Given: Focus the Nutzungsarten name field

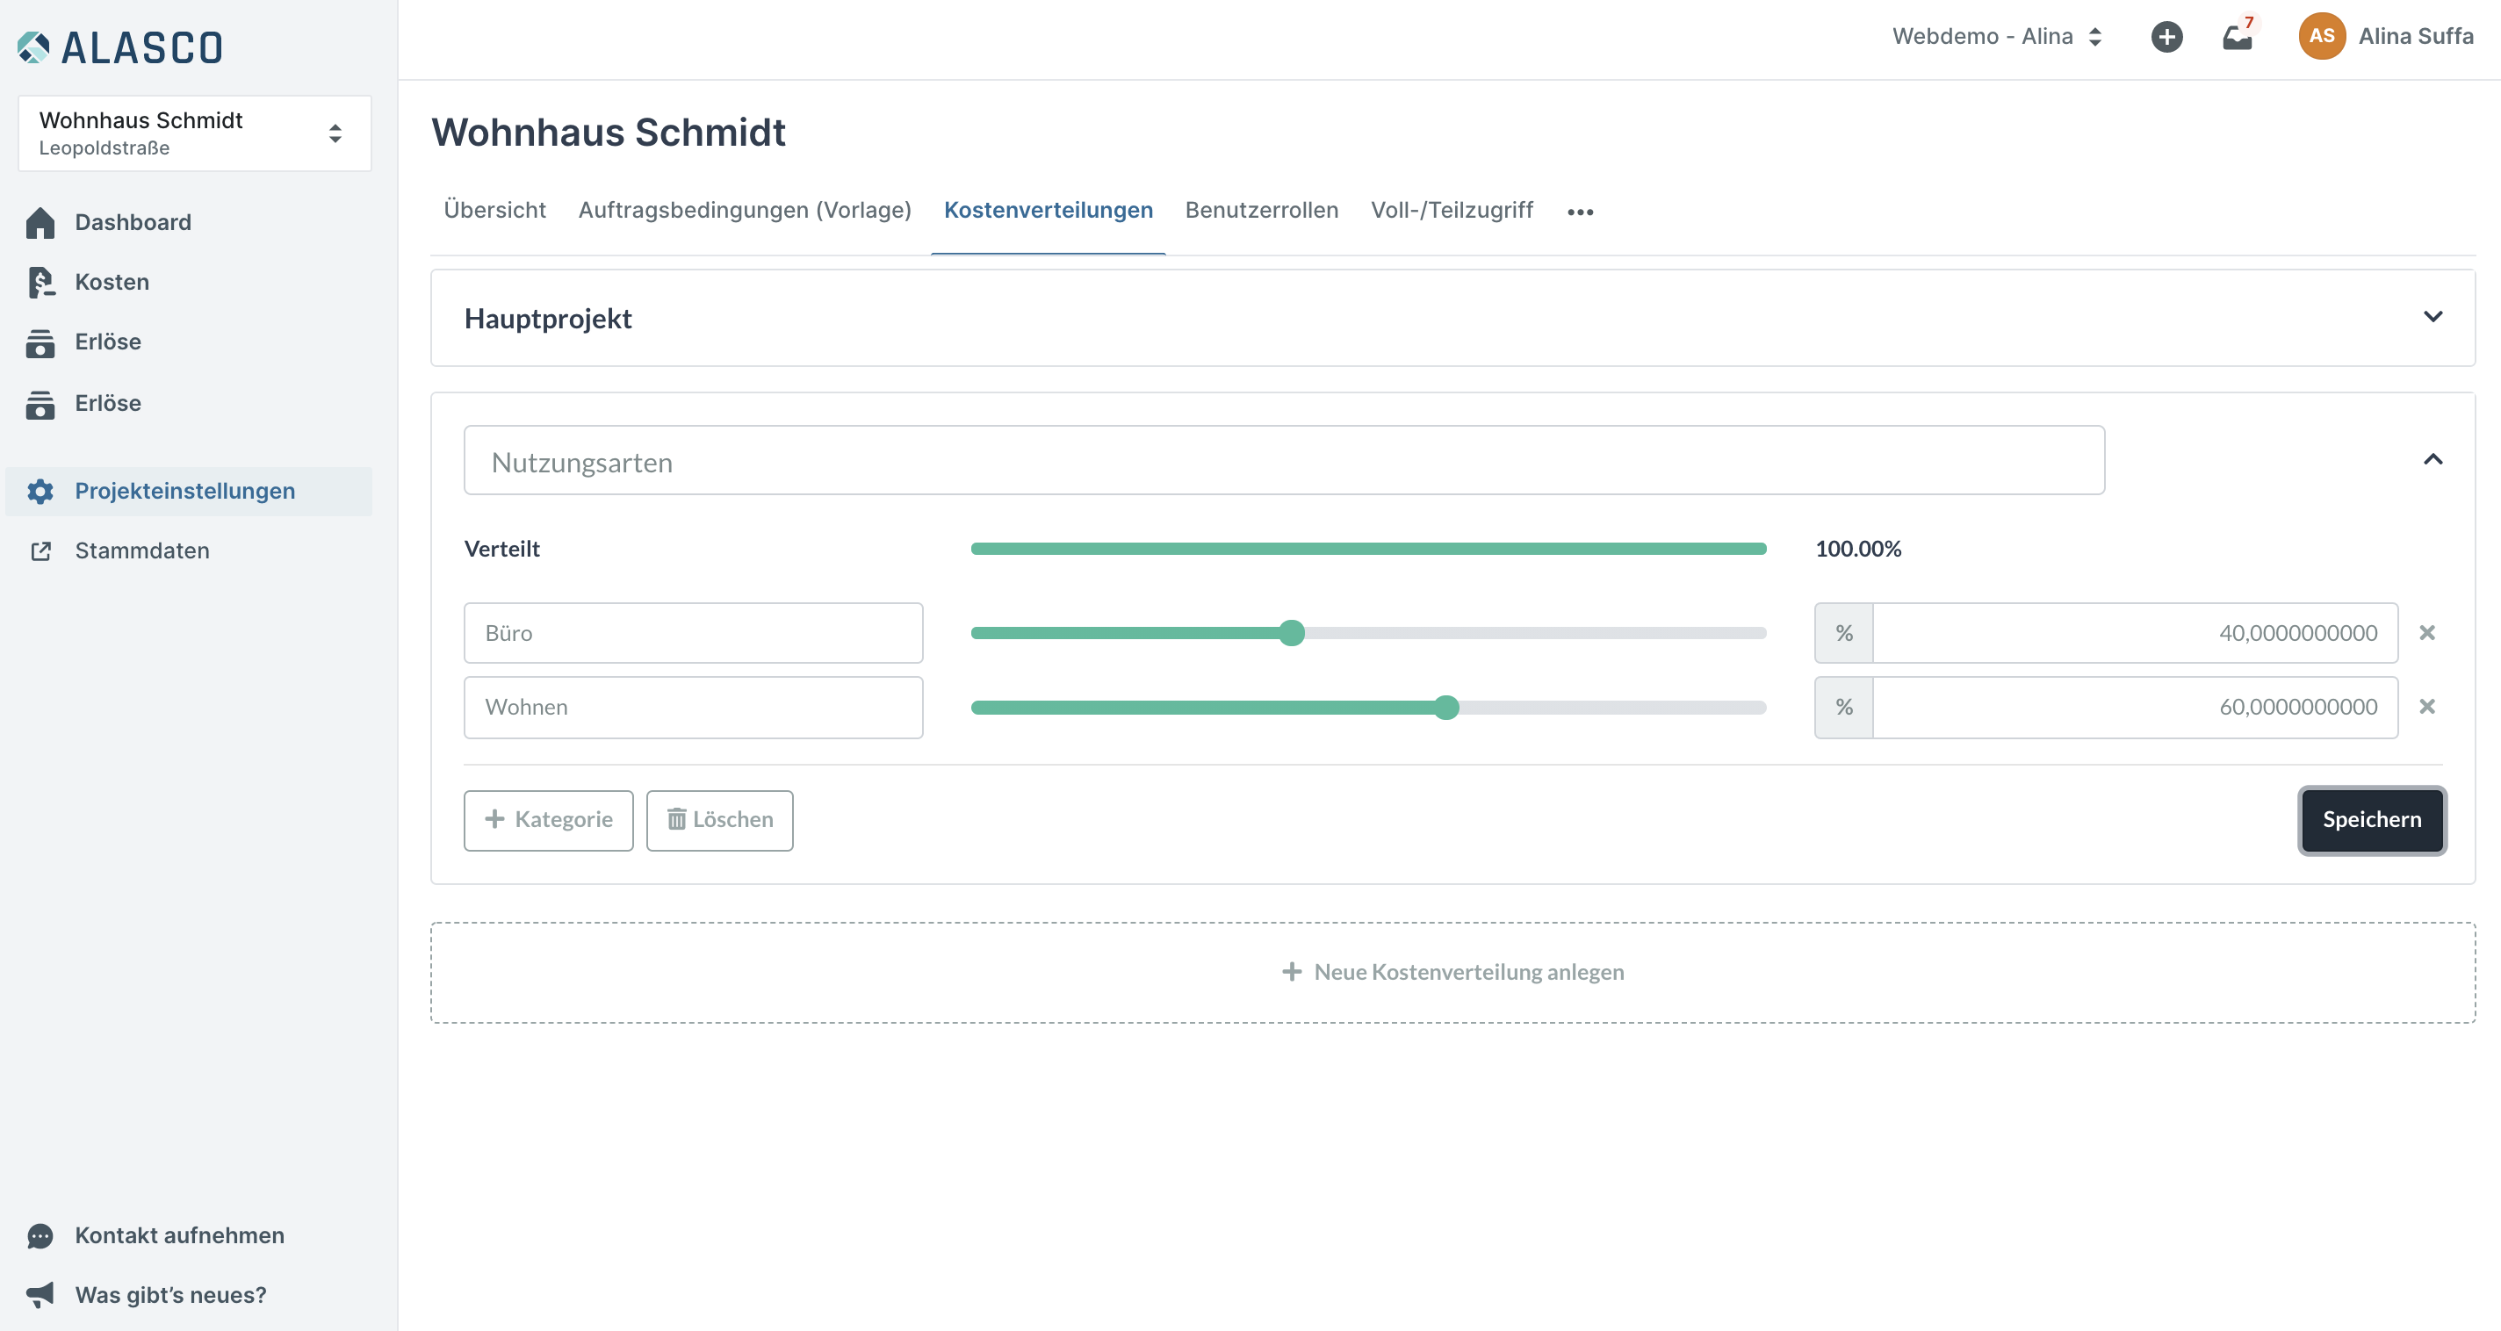Looking at the screenshot, I should (x=1284, y=460).
